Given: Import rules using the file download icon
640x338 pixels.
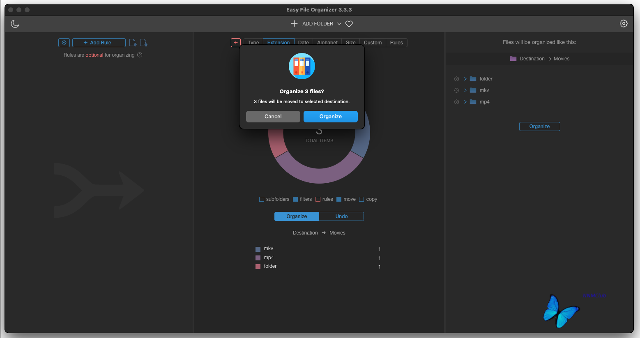Looking at the screenshot, I should pyautogui.click(x=133, y=42).
